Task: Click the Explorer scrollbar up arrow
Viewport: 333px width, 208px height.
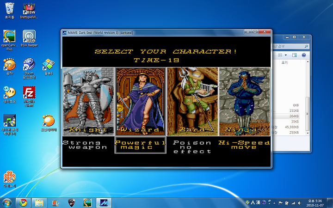Action: pyautogui.click(x=308, y=61)
